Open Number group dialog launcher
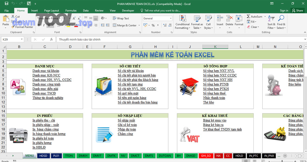This screenshot has width=307, height=162. tap(171, 32)
